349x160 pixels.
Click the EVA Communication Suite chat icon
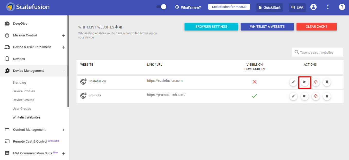pyautogui.click(x=7, y=153)
